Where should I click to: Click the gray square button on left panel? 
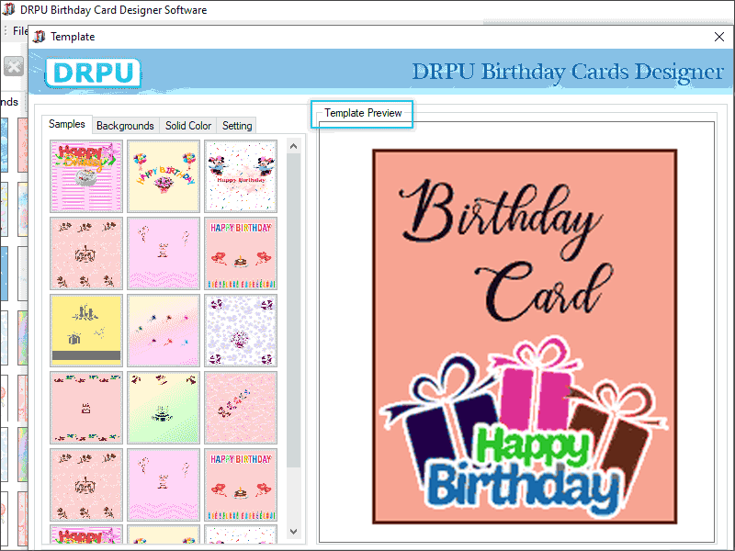pos(13,65)
